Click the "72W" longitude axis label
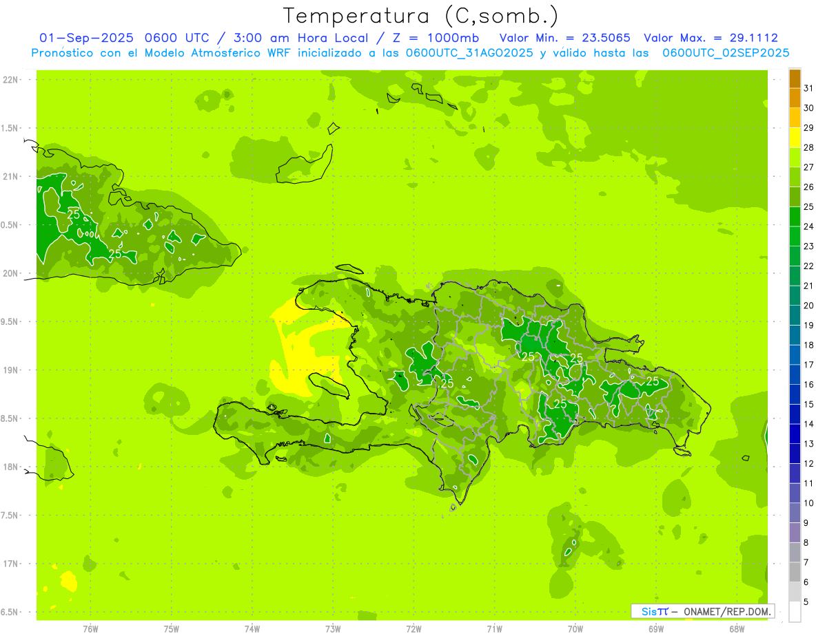 pos(413,629)
